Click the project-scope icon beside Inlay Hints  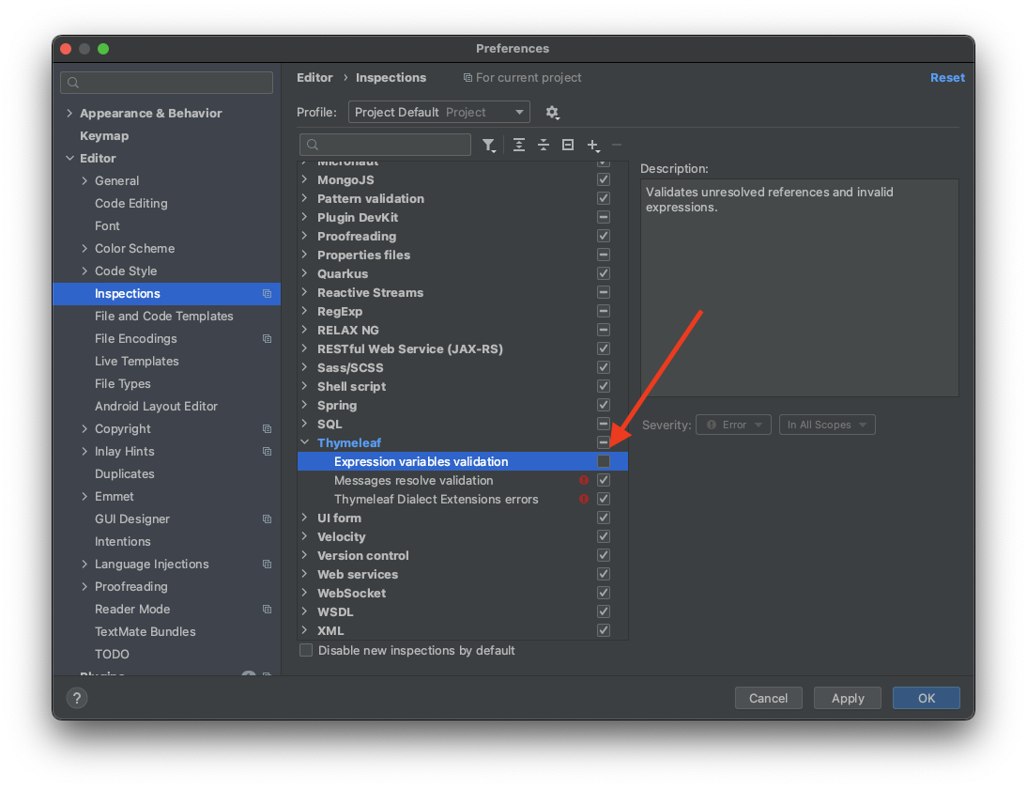click(x=268, y=452)
